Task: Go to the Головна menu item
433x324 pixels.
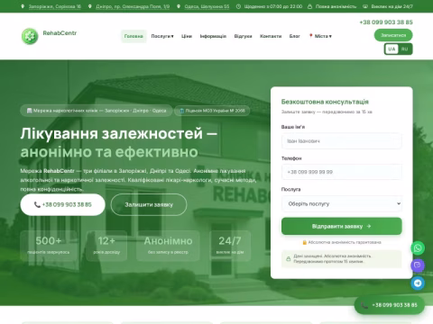Action: click(x=134, y=36)
